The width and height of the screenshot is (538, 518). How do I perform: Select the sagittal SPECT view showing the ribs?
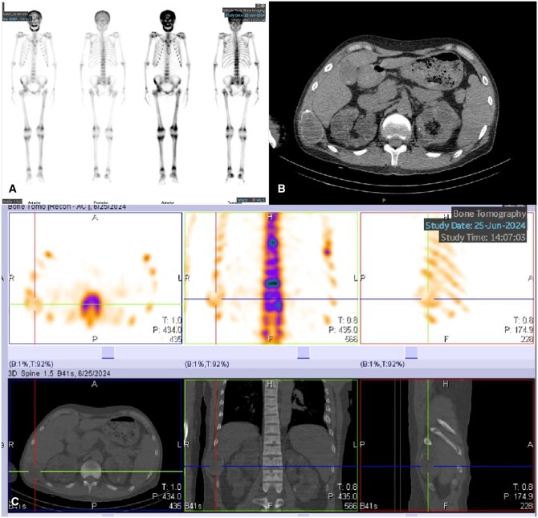click(x=447, y=278)
